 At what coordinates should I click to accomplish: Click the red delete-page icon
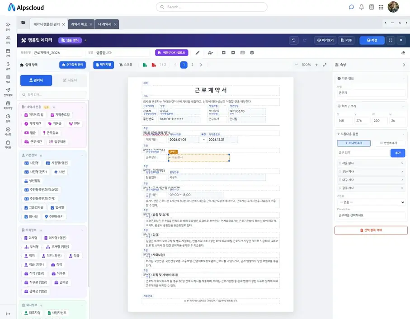tap(154, 65)
